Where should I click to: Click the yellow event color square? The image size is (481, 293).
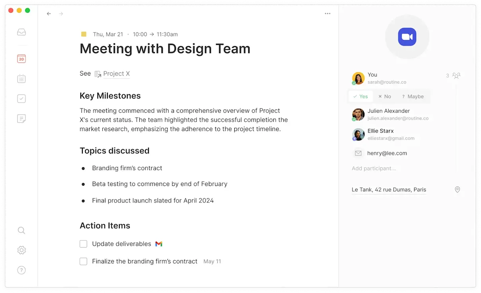84,34
